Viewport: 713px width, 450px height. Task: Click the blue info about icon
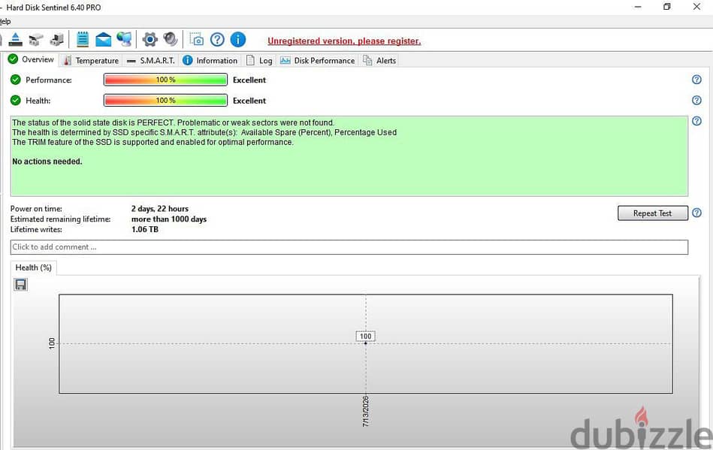coord(238,40)
